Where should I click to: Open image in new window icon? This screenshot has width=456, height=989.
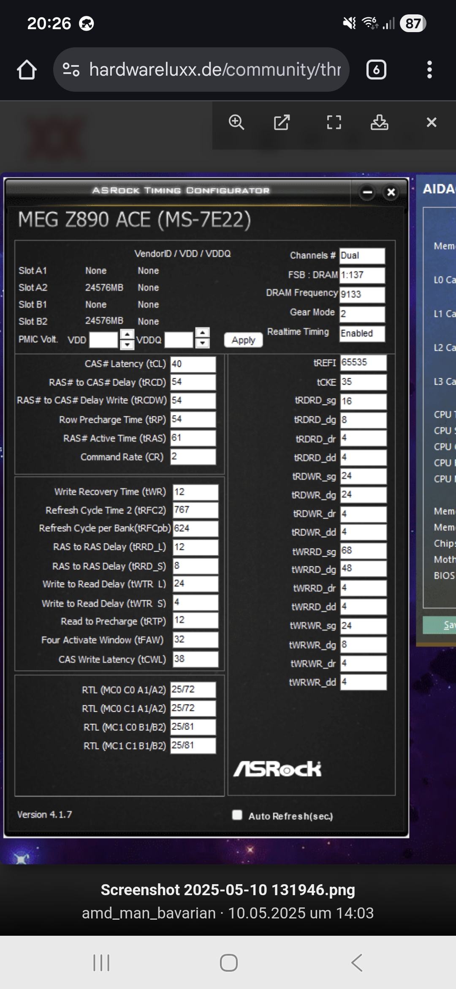(282, 123)
